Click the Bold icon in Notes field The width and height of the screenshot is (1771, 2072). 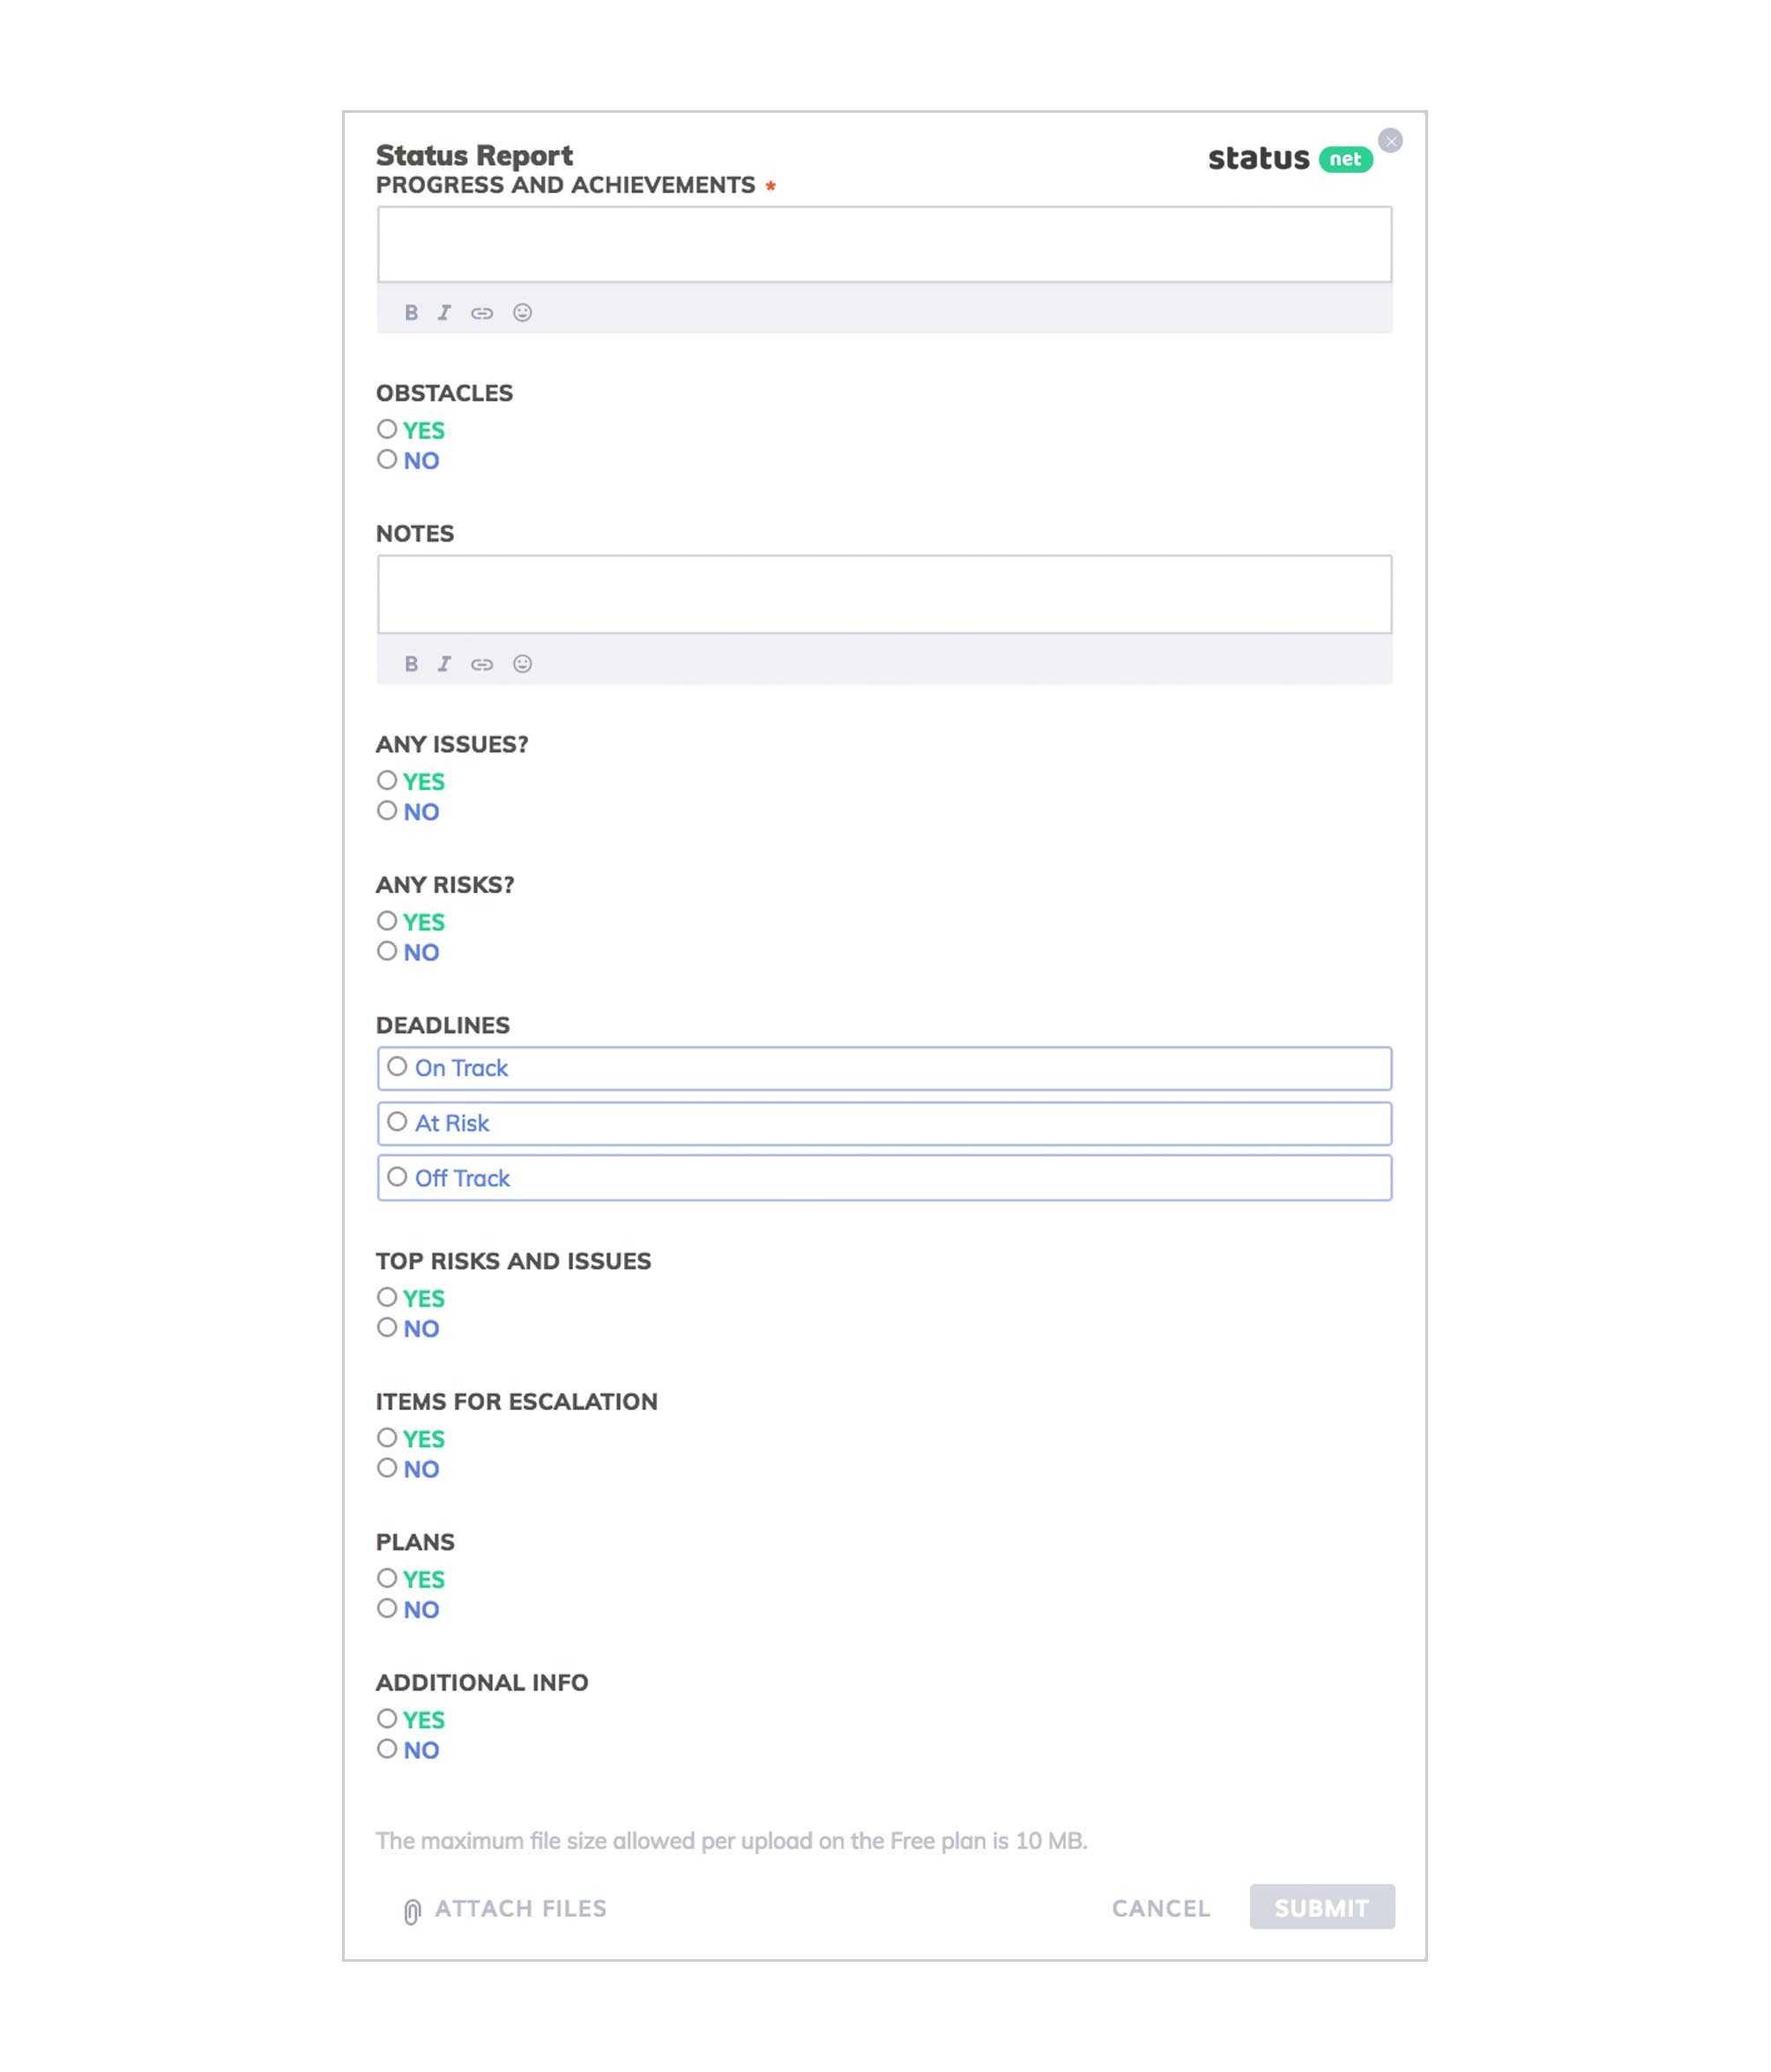click(x=411, y=662)
